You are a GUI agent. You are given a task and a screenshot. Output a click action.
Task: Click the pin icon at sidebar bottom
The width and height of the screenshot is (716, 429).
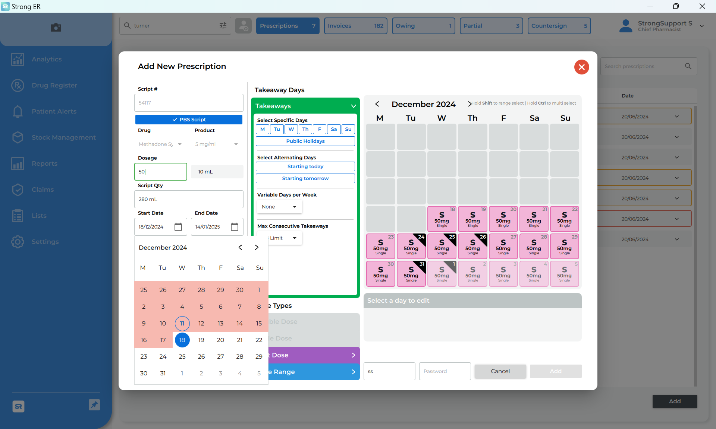(94, 405)
